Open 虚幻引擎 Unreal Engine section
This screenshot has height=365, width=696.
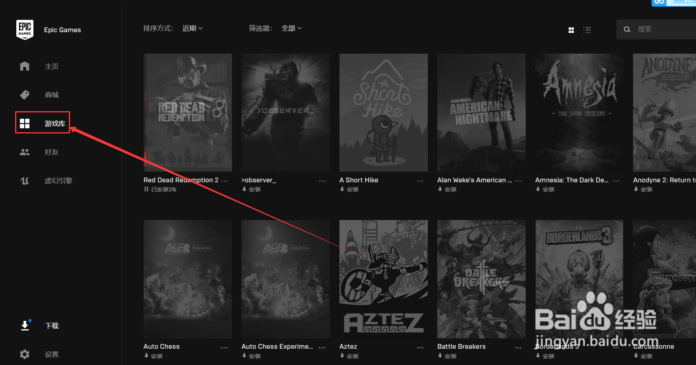click(58, 181)
